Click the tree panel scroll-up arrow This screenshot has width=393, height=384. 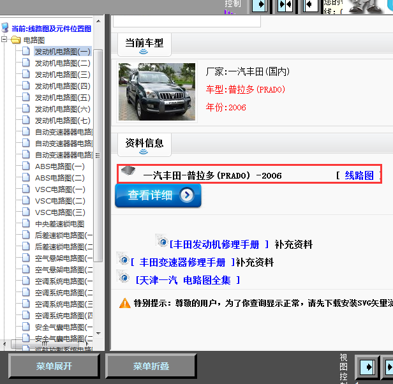98,21
